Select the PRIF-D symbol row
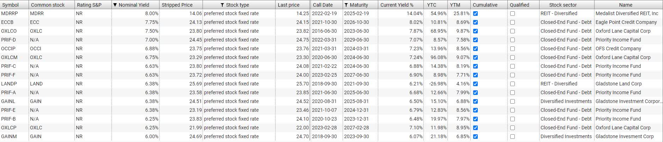Screen dimensions: 663x142 (x=331, y=40)
